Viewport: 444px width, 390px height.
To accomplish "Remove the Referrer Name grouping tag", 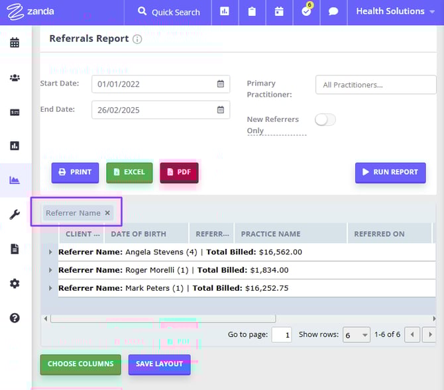I will (x=107, y=213).
